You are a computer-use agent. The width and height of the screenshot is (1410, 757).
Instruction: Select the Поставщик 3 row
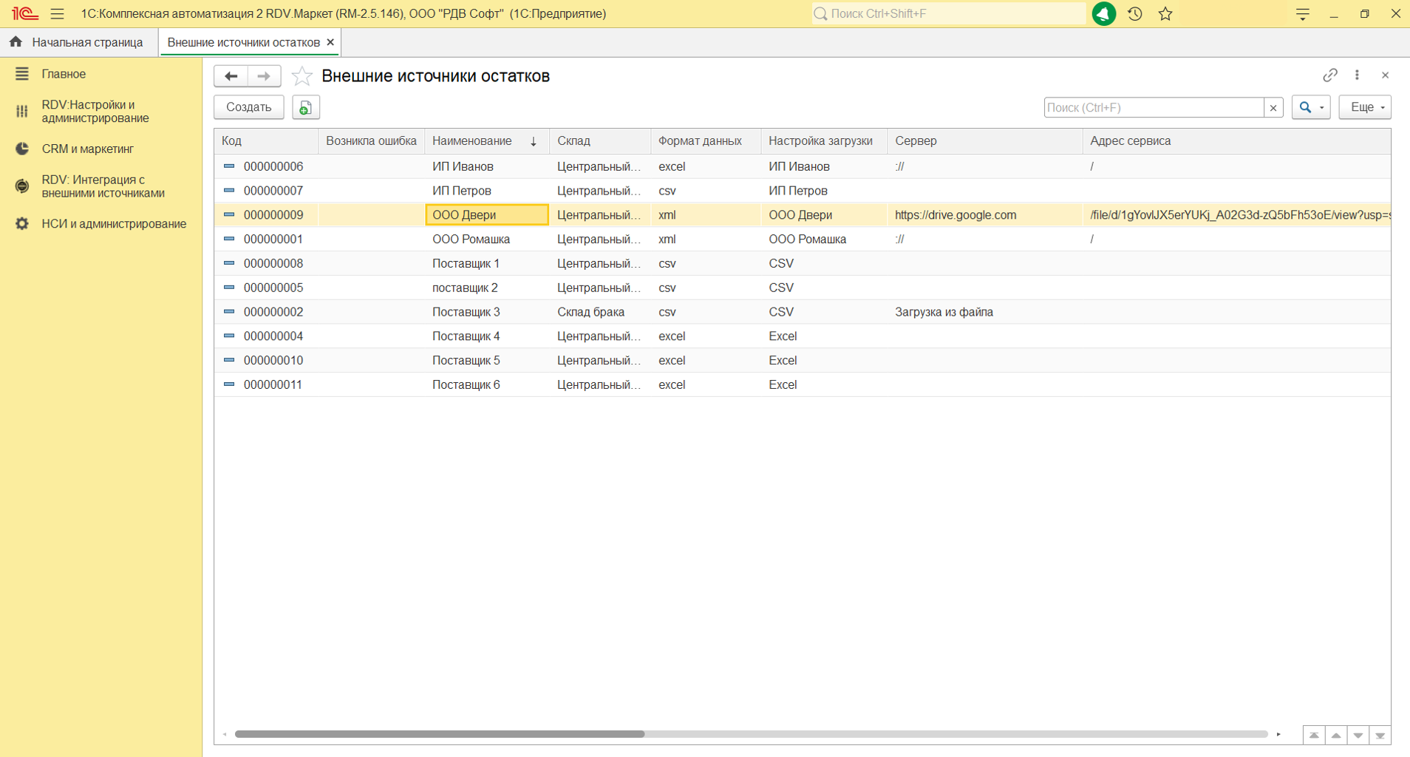466,312
